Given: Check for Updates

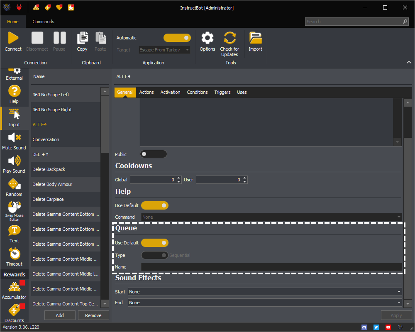Looking at the screenshot, I should [x=229, y=44].
